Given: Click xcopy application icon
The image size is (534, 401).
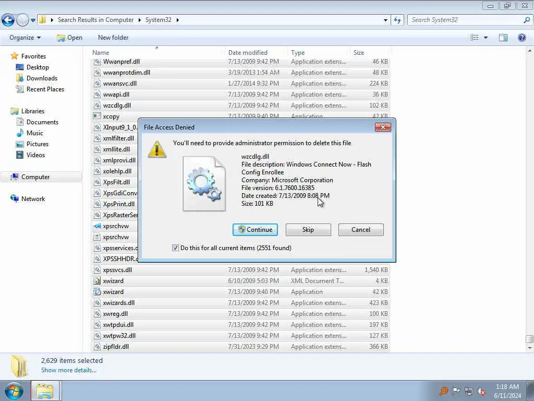Looking at the screenshot, I should click(x=97, y=116).
